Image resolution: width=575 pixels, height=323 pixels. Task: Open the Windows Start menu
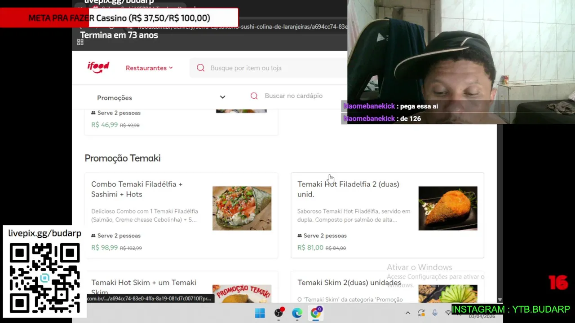point(260,313)
